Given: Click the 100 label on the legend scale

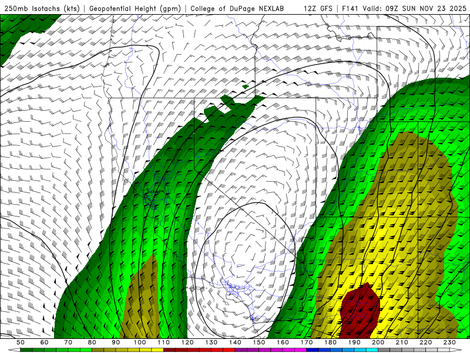Looking at the screenshot, I should tap(140, 342).
